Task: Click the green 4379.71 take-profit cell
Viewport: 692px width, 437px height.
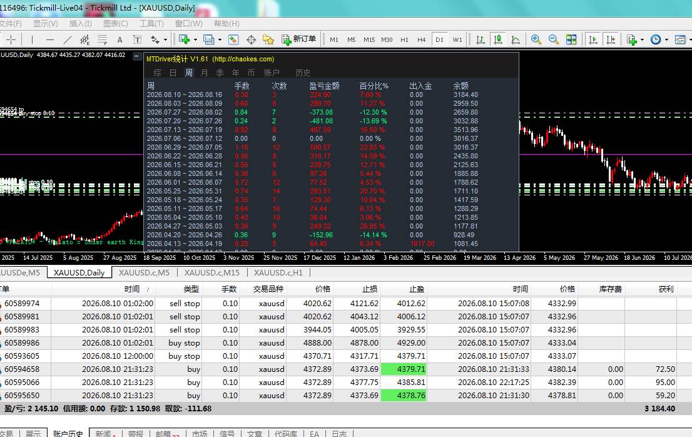Action: click(x=404, y=369)
